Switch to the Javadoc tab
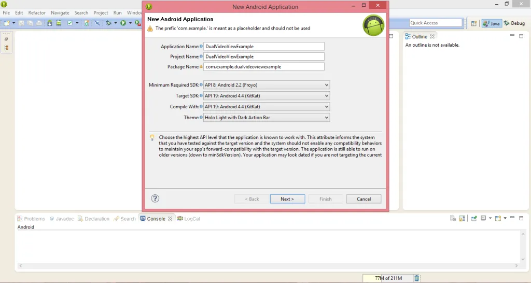 pyautogui.click(x=62, y=219)
